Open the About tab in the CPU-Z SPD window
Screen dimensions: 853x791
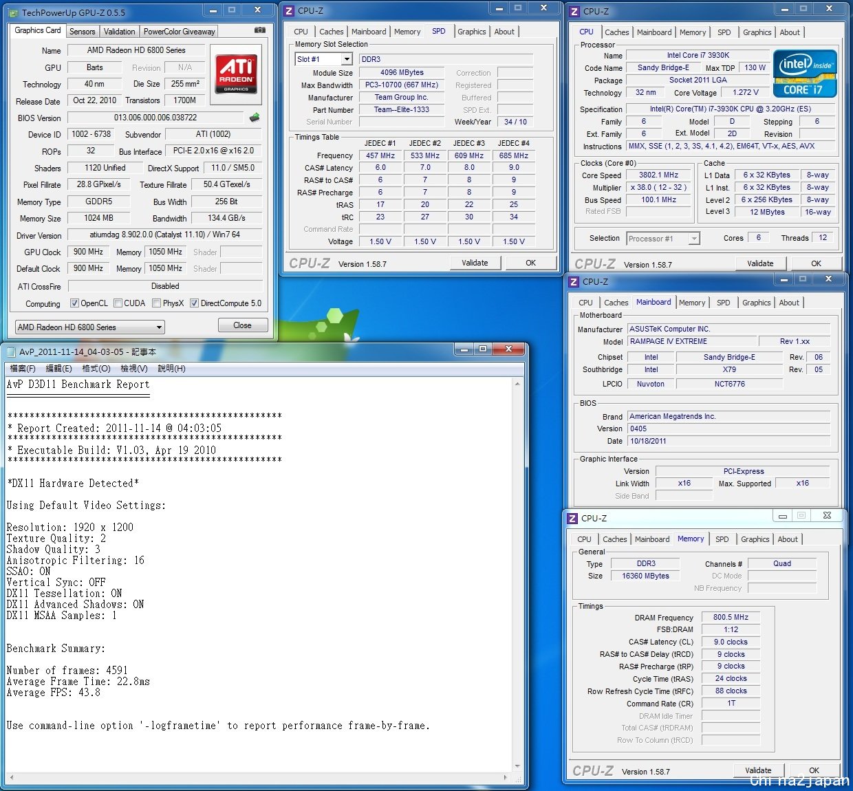coord(504,32)
